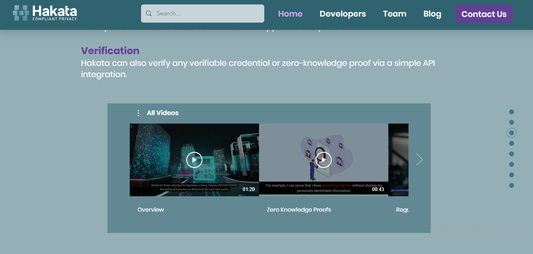Click the search magnifier icon
533x254 pixels.
pos(149,13)
